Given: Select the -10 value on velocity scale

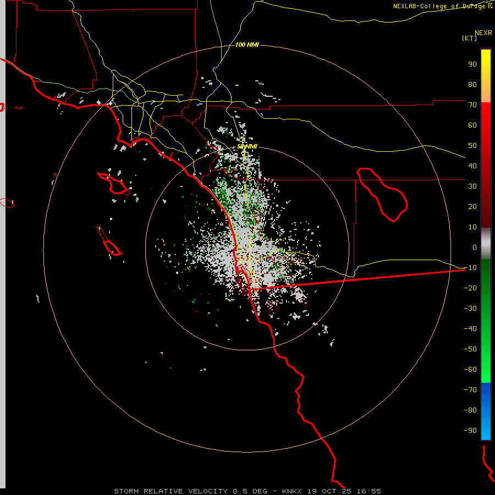Looking at the screenshot, I should [x=470, y=268].
